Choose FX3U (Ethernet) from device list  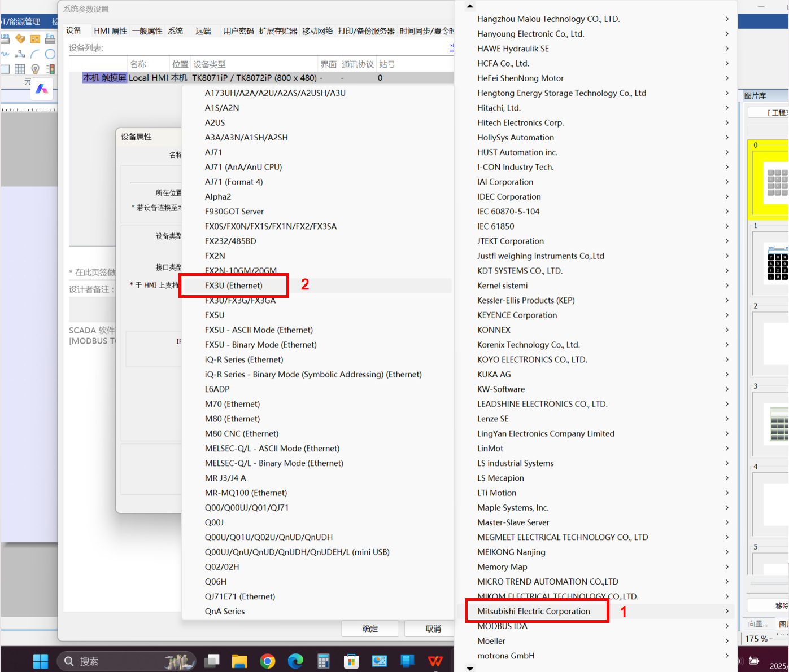pyautogui.click(x=317, y=286)
